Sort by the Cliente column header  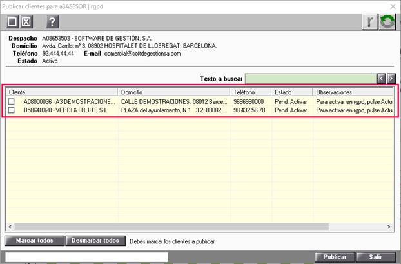click(61, 92)
